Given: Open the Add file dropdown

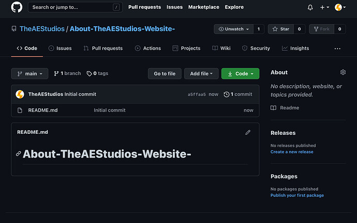Looking at the screenshot, I should pyautogui.click(x=201, y=74).
